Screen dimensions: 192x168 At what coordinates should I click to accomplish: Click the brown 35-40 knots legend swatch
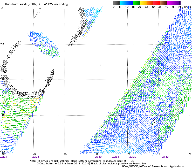click(163, 3)
